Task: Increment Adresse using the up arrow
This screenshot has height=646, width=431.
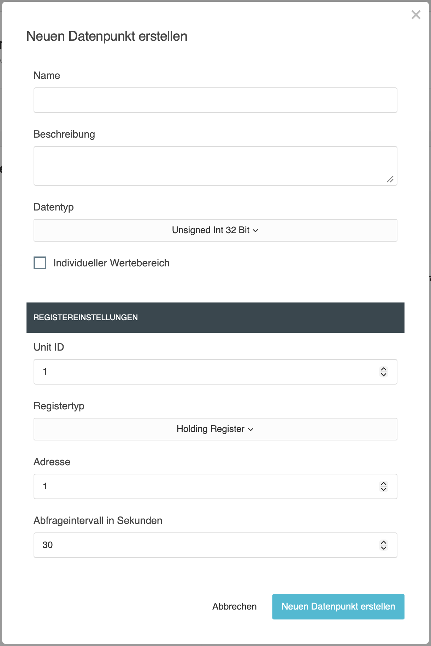Action: pos(384,484)
